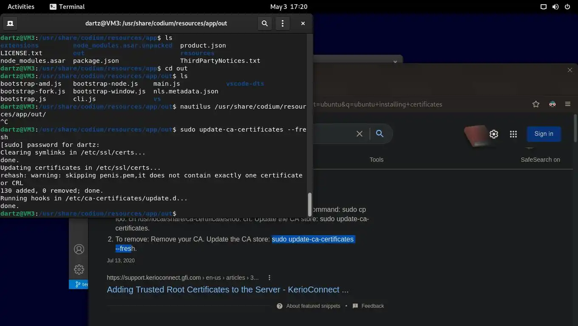
Task: Open the Terminal app menu in top bar
Action: [x=67, y=7]
